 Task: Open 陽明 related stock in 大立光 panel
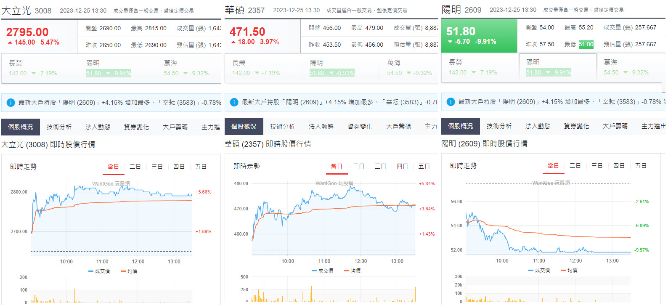pyautogui.click(x=117, y=68)
